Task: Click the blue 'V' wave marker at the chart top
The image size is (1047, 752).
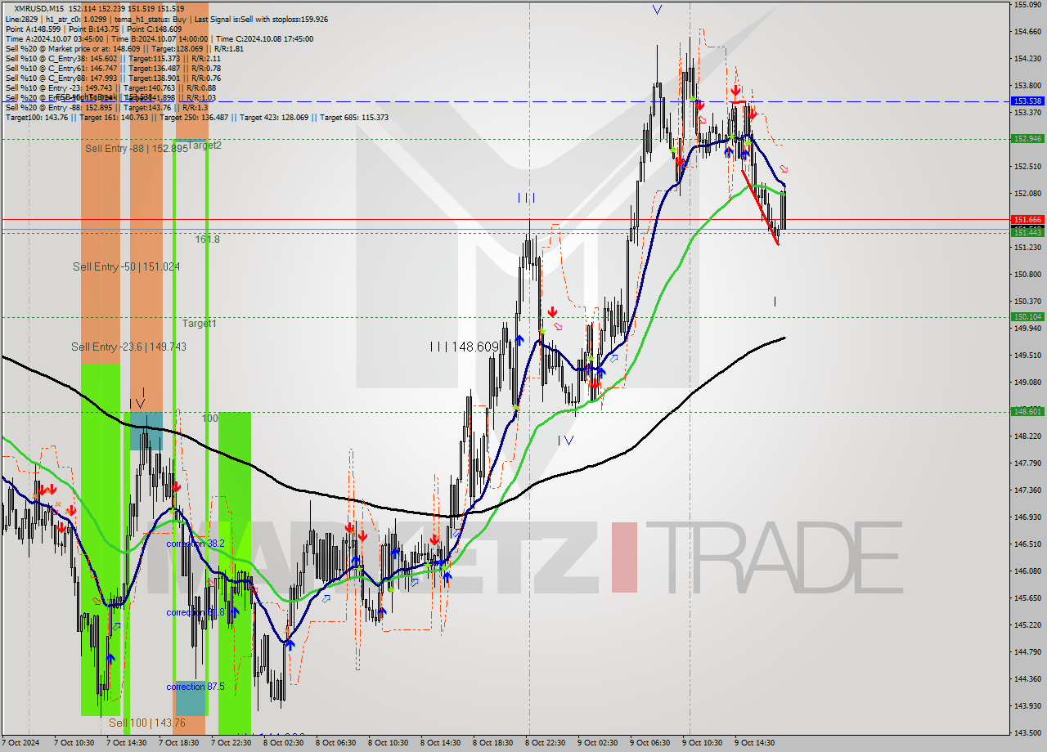Action: (x=657, y=10)
